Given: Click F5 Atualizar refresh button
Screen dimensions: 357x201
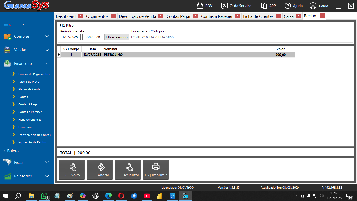Looking at the screenshot, I should 128,170.
